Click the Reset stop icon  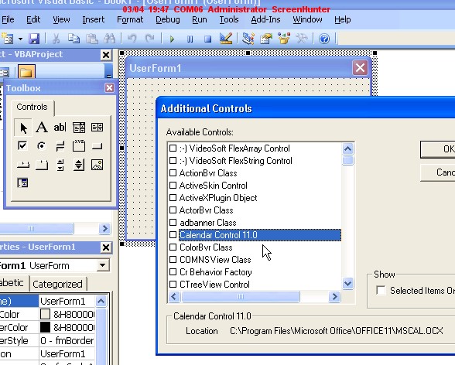[207, 39]
